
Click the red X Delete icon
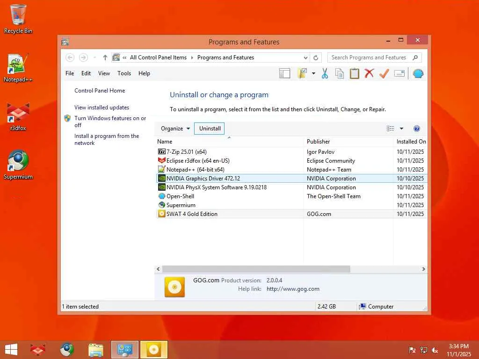click(369, 73)
